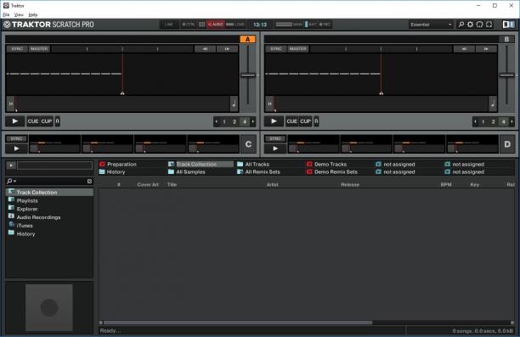520x337 pixels.
Task: Click CUP on deck A
Action: click(47, 121)
